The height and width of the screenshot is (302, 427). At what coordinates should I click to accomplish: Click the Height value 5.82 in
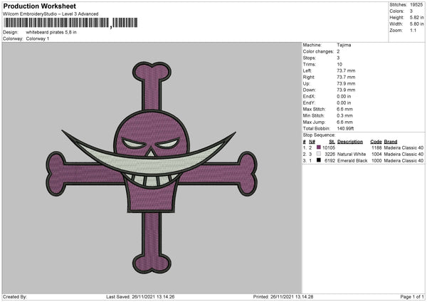click(416, 17)
